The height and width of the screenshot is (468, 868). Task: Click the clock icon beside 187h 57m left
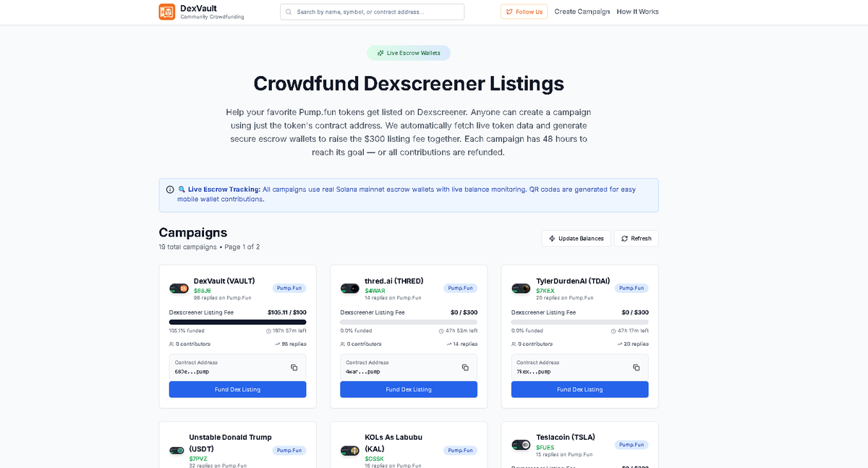pyautogui.click(x=268, y=331)
